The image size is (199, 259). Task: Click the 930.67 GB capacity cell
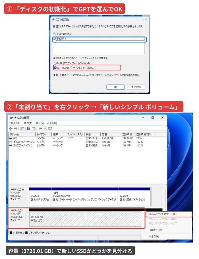click(107, 138)
